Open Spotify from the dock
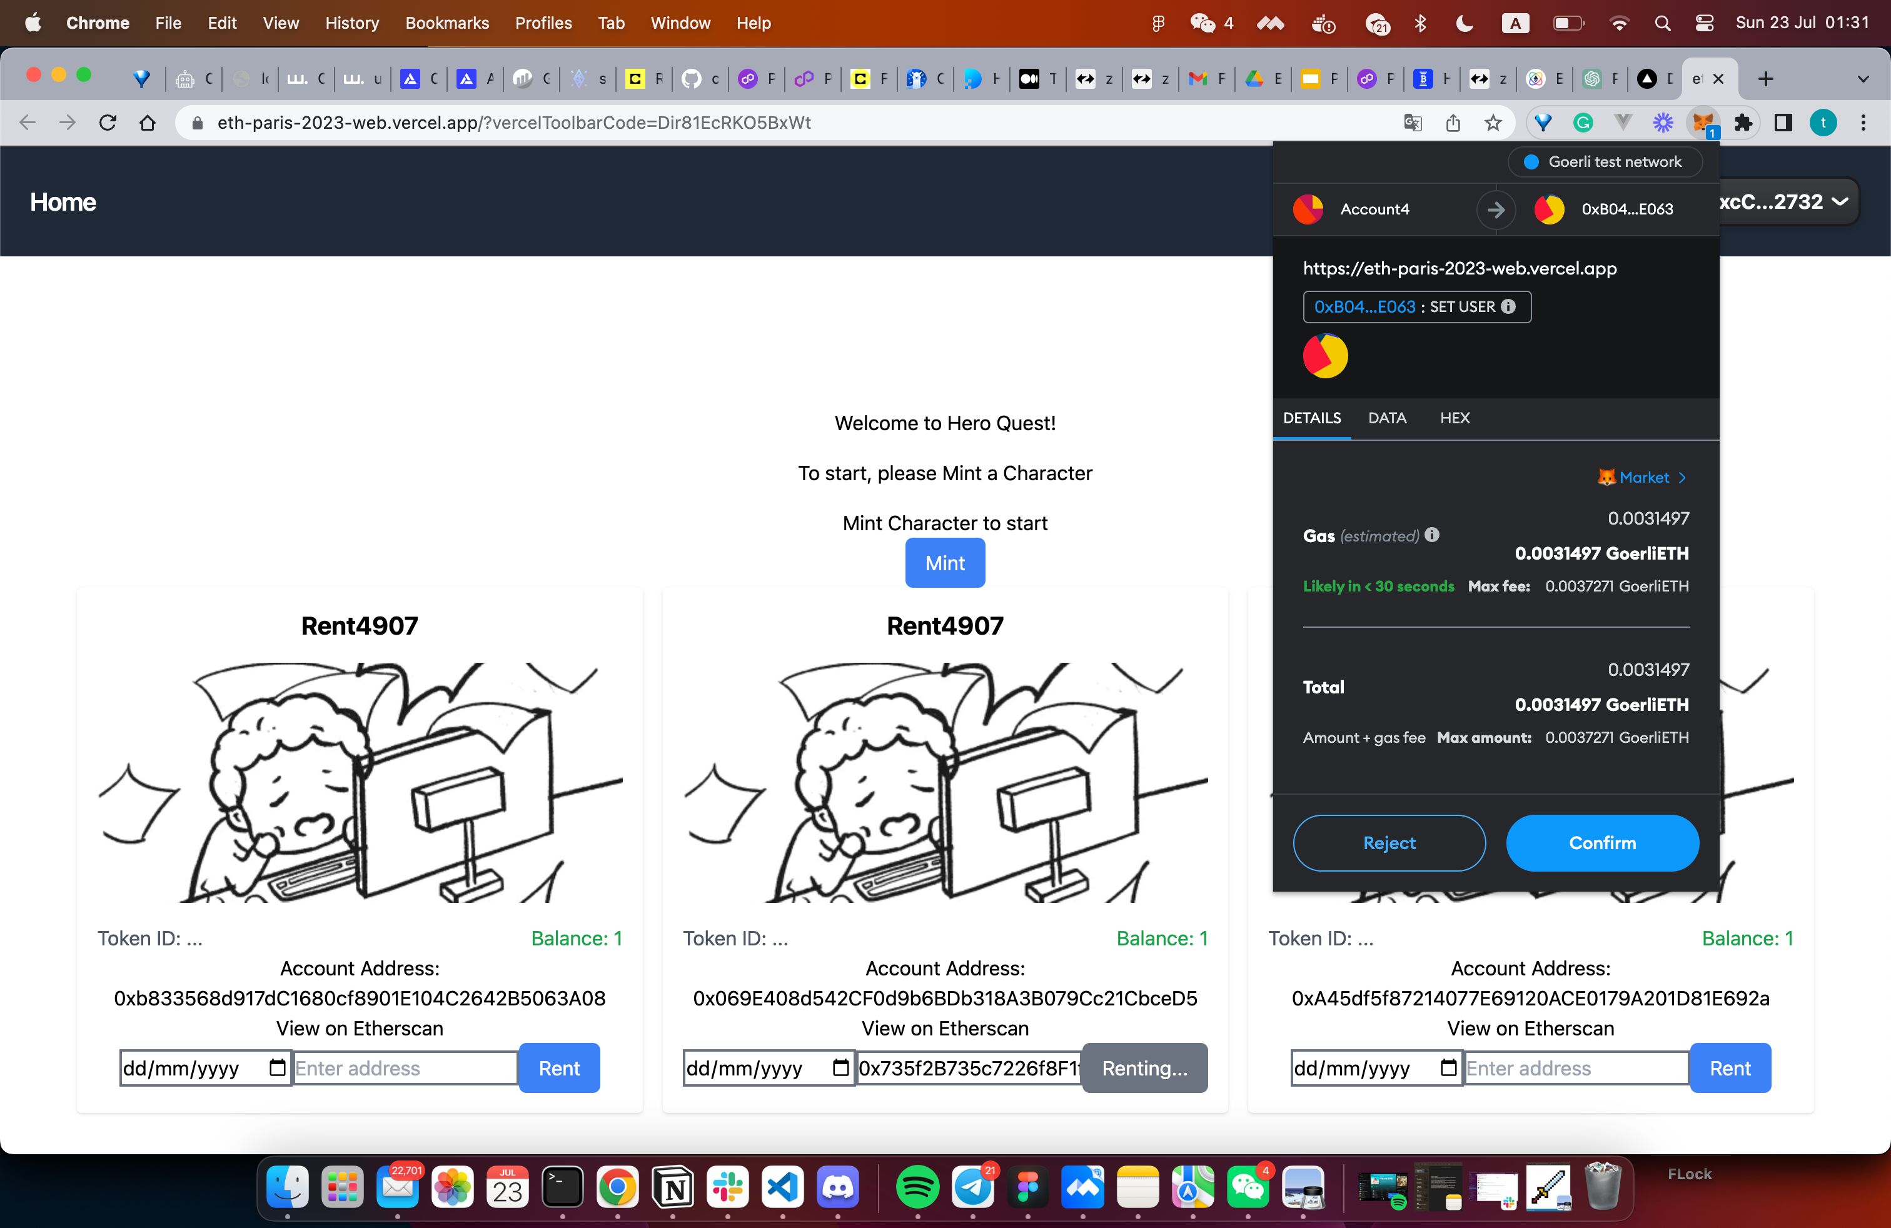The height and width of the screenshot is (1228, 1891). [918, 1187]
